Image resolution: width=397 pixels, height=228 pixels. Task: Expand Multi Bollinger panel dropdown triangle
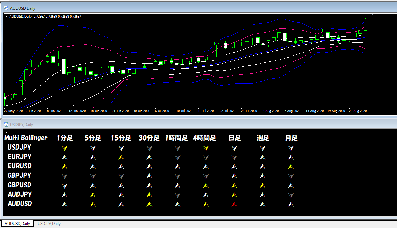click(x=7, y=132)
